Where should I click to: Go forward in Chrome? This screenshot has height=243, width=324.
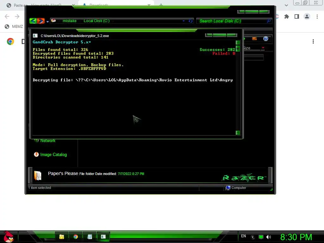[x=17, y=16]
